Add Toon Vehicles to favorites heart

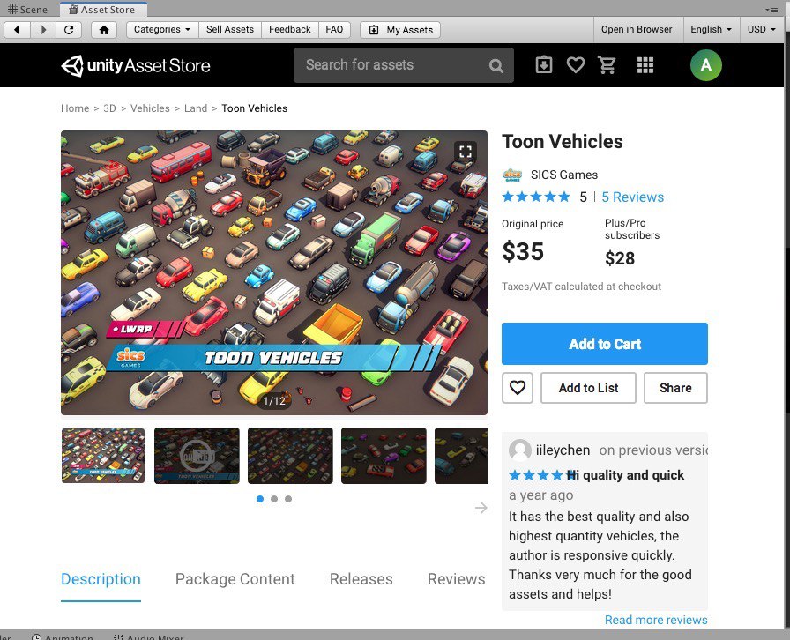518,388
